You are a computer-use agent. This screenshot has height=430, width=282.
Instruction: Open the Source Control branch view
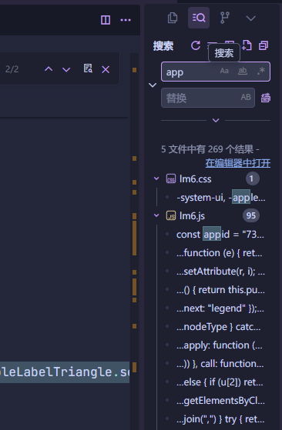coord(225,18)
